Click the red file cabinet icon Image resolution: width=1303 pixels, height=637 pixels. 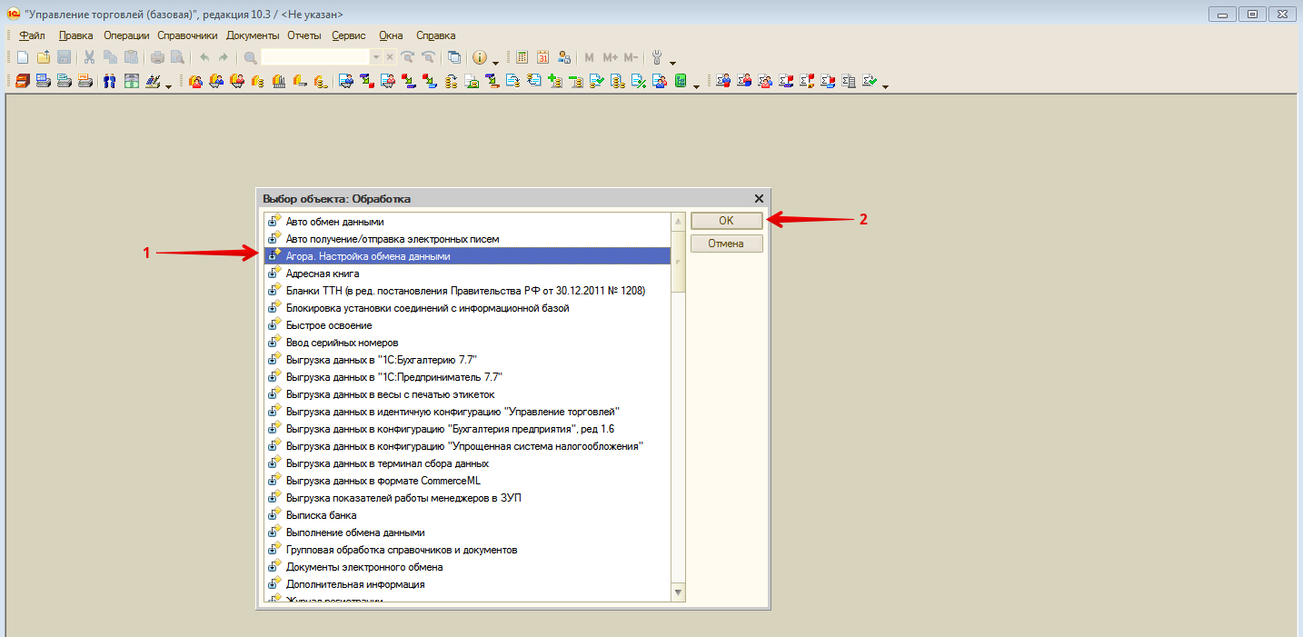pos(23,82)
